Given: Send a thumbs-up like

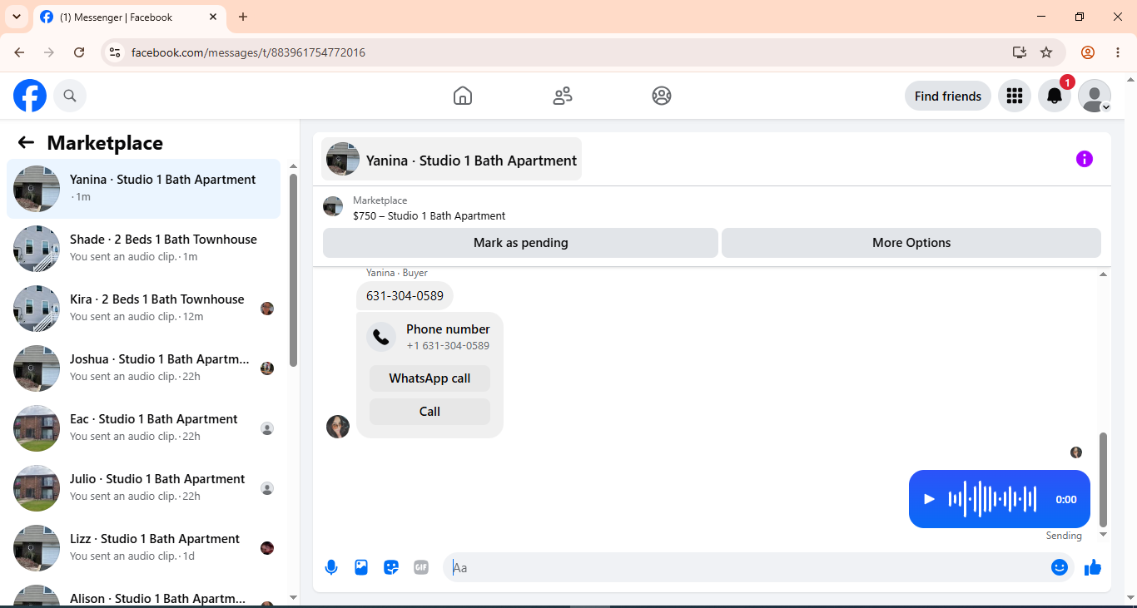Looking at the screenshot, I should [x=1093, y=567].
